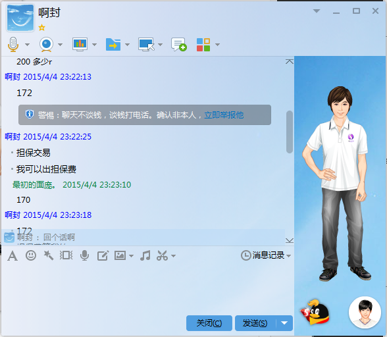Expand file transfer options arrow

[128, 45]
